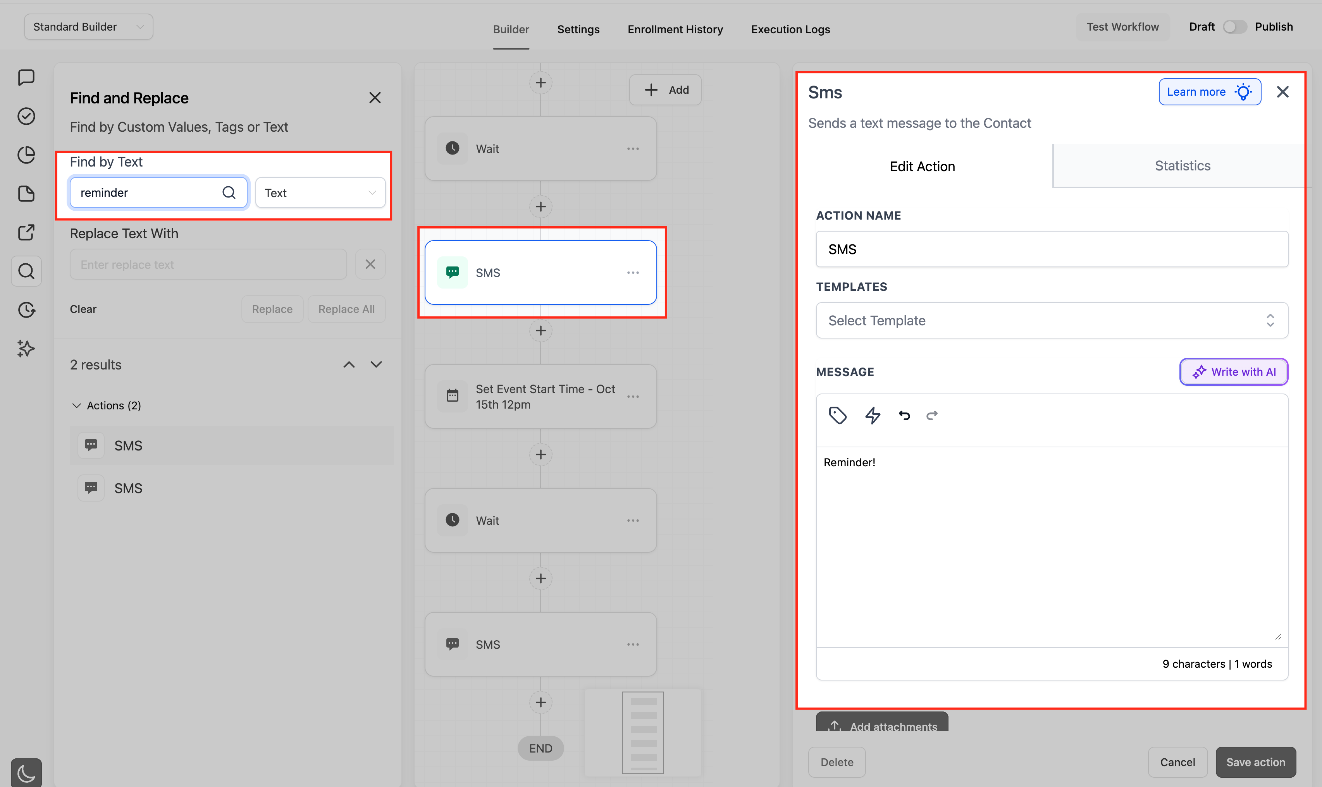
Task: Click the Enter replace text field
Action: tap(208, 264)
